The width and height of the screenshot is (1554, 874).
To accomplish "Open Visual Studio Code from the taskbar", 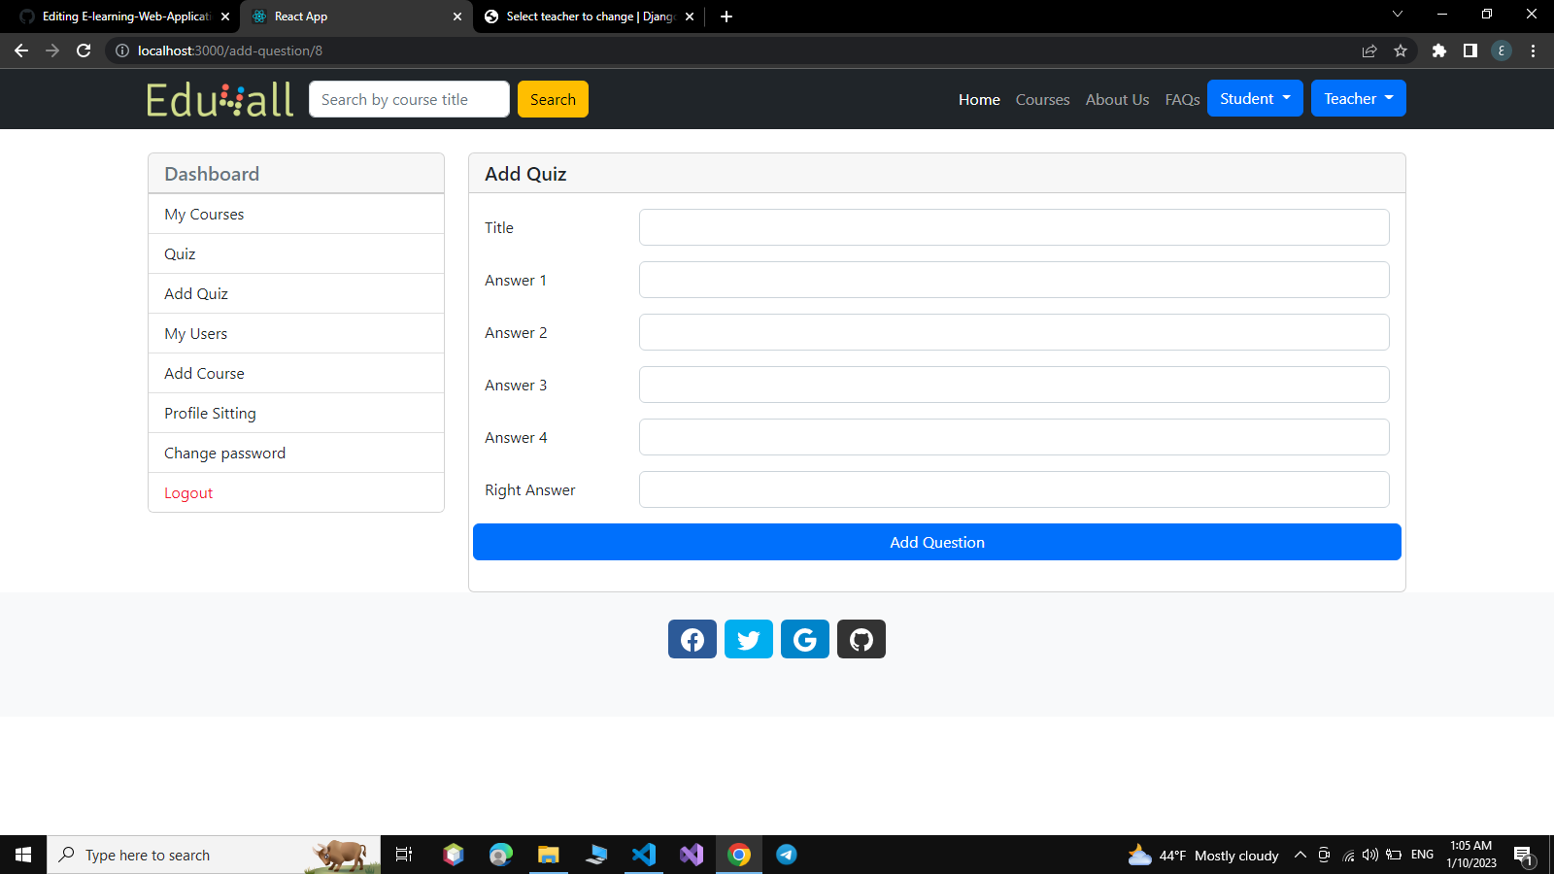I will (x=644, y=855).
